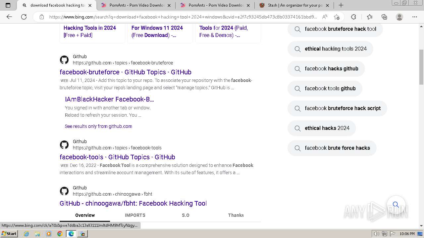Viewport: 424px width, 238px height.
Task: Click the taskbar clock showing 10:06 PM
Action: click(x=407, y=234)
